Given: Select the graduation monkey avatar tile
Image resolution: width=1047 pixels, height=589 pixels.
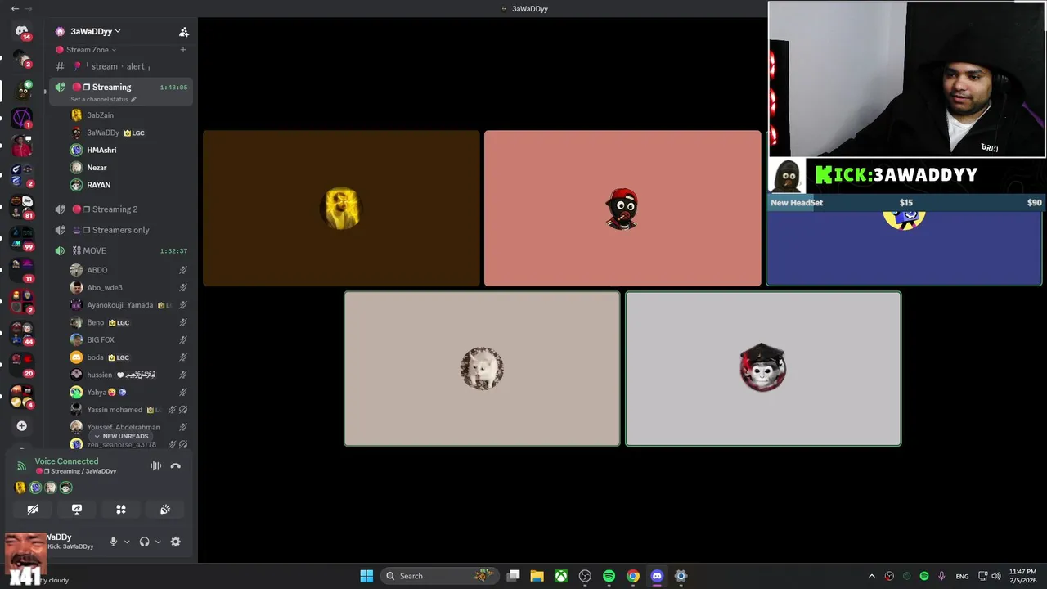Looking at the screenshot, I should click(763, 369).
